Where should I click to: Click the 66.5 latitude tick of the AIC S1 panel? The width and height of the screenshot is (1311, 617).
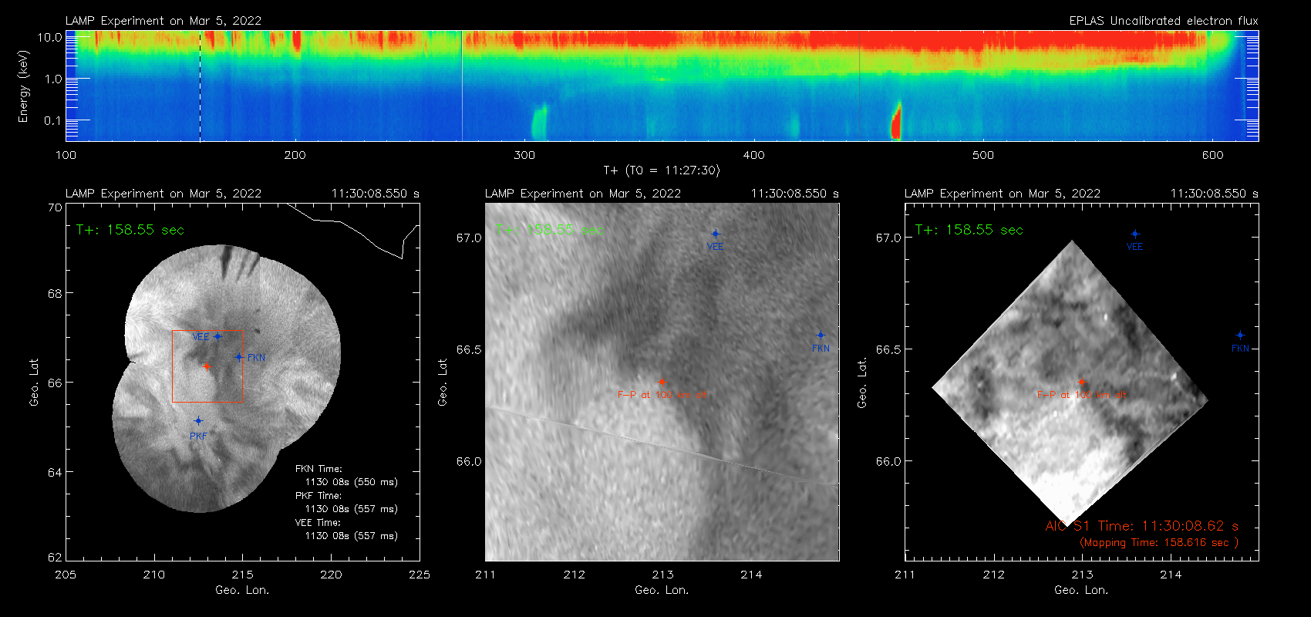(888, 349)
